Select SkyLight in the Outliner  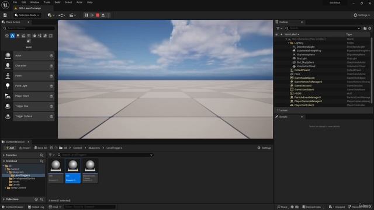302,58
